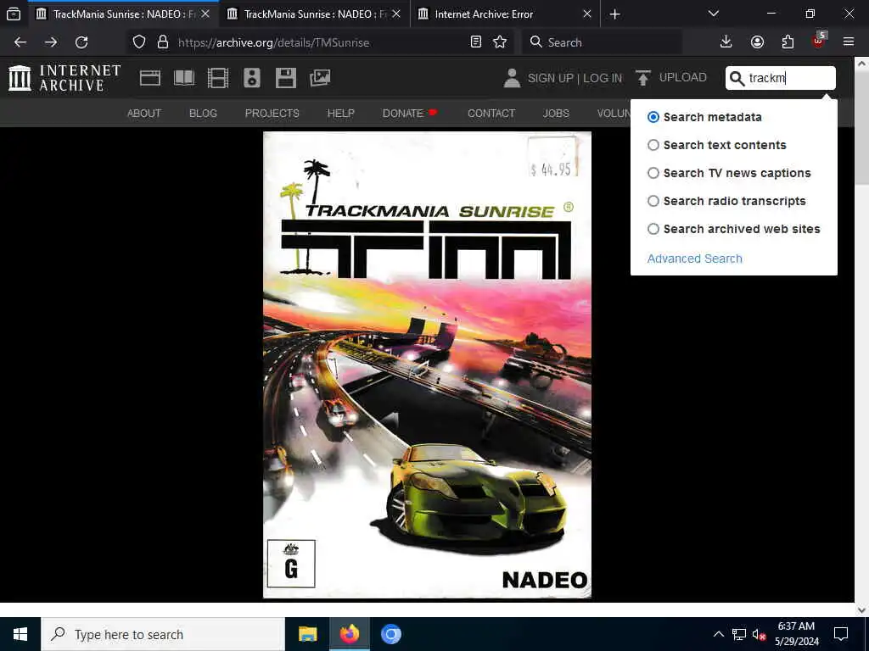The width and height of the screenshot is (869, 651).
Task: Select Search radio transcripts radio option
Action: [653, 201]
